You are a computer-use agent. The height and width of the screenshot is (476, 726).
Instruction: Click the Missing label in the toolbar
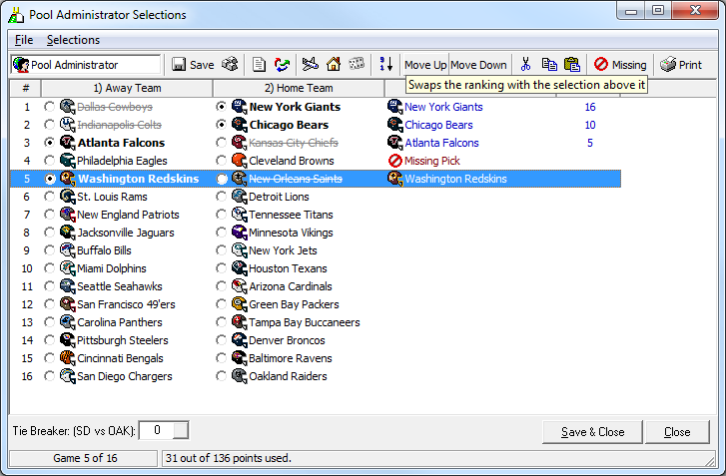629,65
